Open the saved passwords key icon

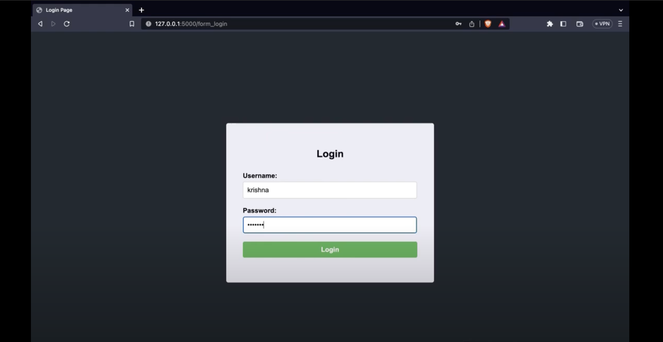pos(458,24)
